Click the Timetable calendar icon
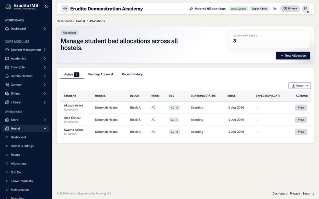Screen dimensions: 319x199 (x=7, y=67)
